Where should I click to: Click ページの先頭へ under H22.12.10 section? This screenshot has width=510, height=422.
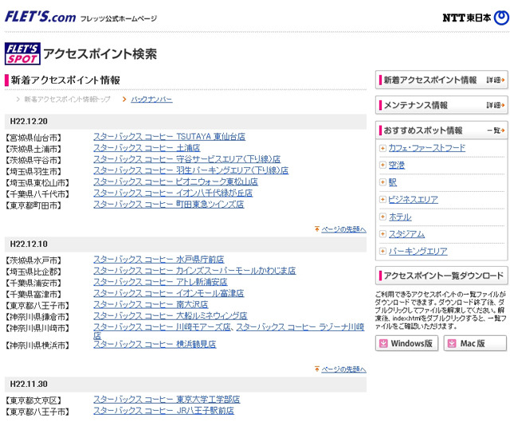click(343, 369)
